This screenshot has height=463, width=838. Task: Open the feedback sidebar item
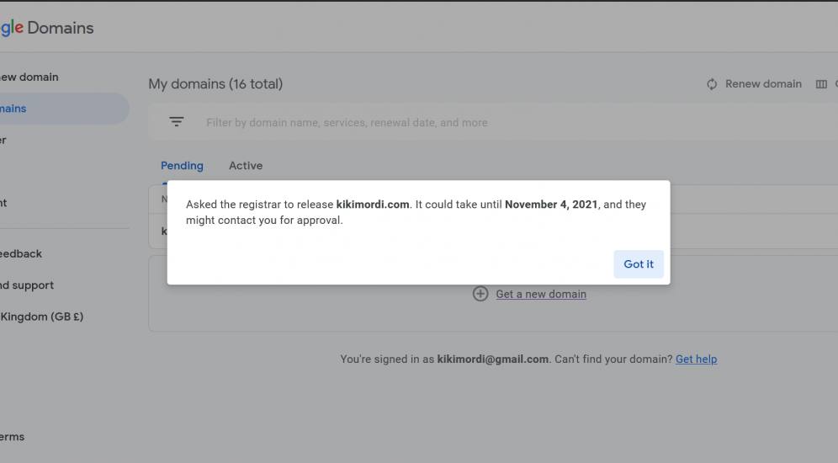(21, 254)
